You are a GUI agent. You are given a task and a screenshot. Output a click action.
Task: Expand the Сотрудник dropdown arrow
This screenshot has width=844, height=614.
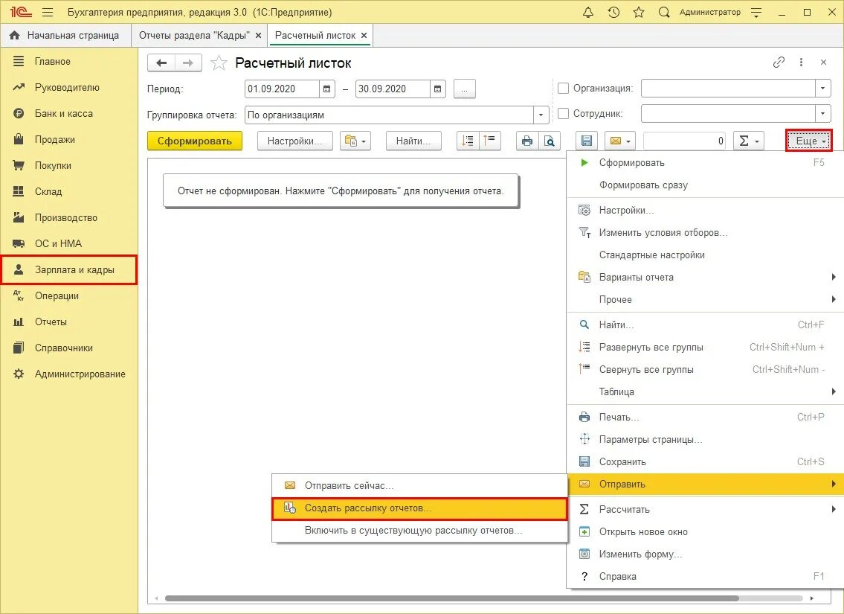click(x=823, y=114)
